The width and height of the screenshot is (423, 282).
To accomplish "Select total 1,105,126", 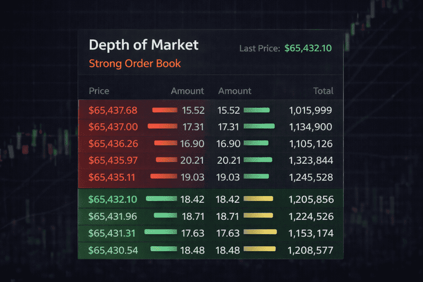I will coord(311,144).
